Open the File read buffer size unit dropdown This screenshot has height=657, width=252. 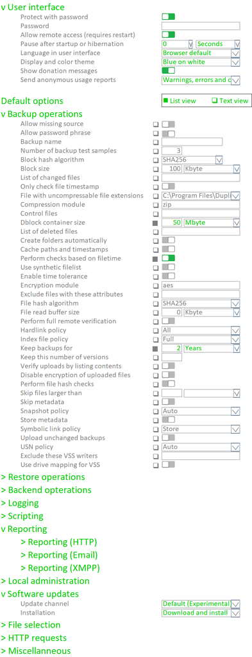click(212, 312)
